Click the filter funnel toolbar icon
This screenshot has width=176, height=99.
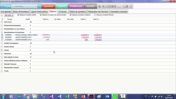[131, 6]
